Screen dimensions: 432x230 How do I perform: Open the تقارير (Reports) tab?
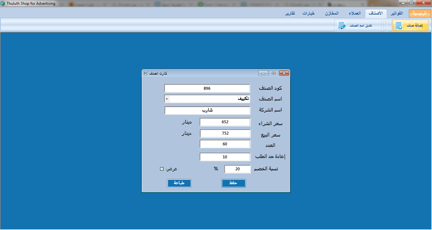click(290, 13)
